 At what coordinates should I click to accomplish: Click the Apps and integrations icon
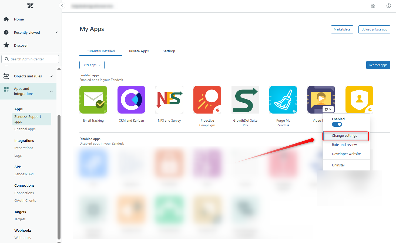(6, 89)
